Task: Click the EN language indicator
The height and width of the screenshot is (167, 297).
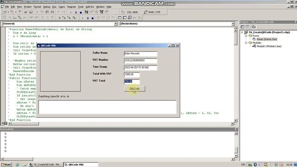Action: pos(243,165)
